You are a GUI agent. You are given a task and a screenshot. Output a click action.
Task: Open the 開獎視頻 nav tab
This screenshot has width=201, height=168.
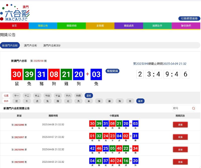pyautogui.click(x=72, y=26)
